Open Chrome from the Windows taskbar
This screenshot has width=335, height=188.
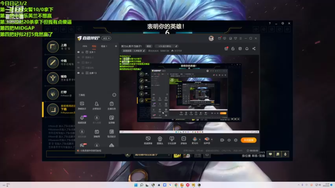(176, 185)
